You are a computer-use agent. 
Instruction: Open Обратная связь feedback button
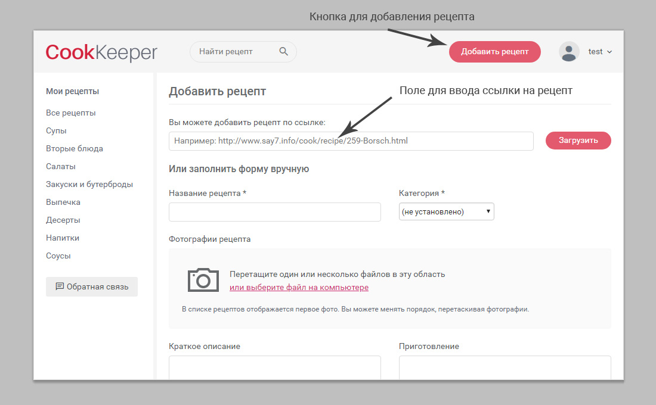pos(92,286)
